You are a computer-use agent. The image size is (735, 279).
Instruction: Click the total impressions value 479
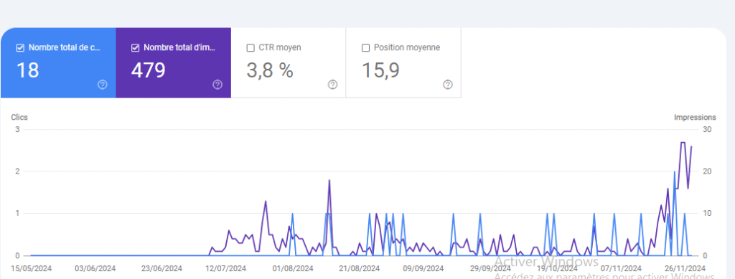(x=148, y=70)
